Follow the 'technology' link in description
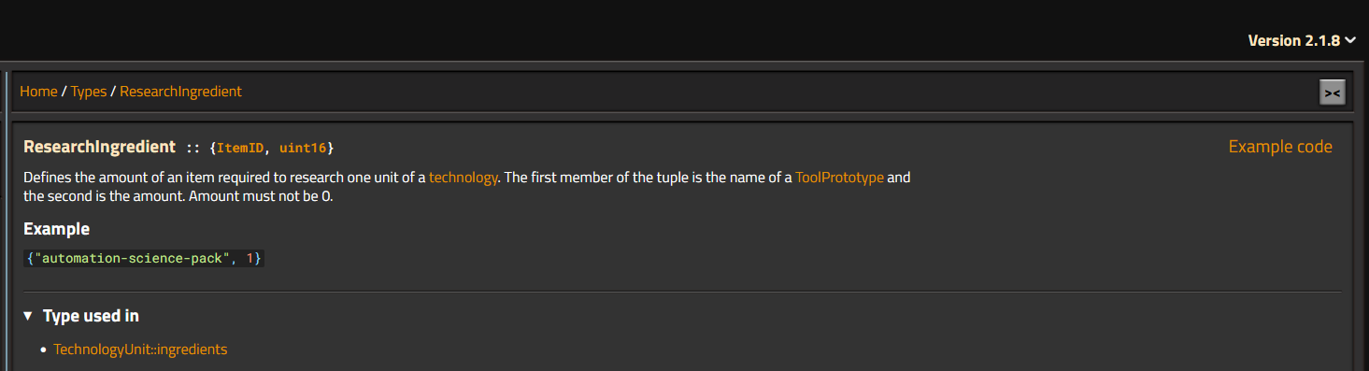1369x371 pixels. tap(463, 178)
